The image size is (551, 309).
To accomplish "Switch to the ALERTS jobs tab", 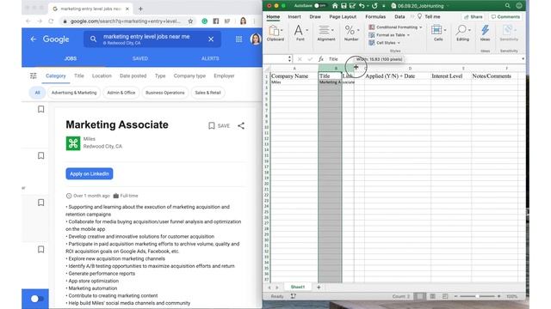I will pos(210,58).
